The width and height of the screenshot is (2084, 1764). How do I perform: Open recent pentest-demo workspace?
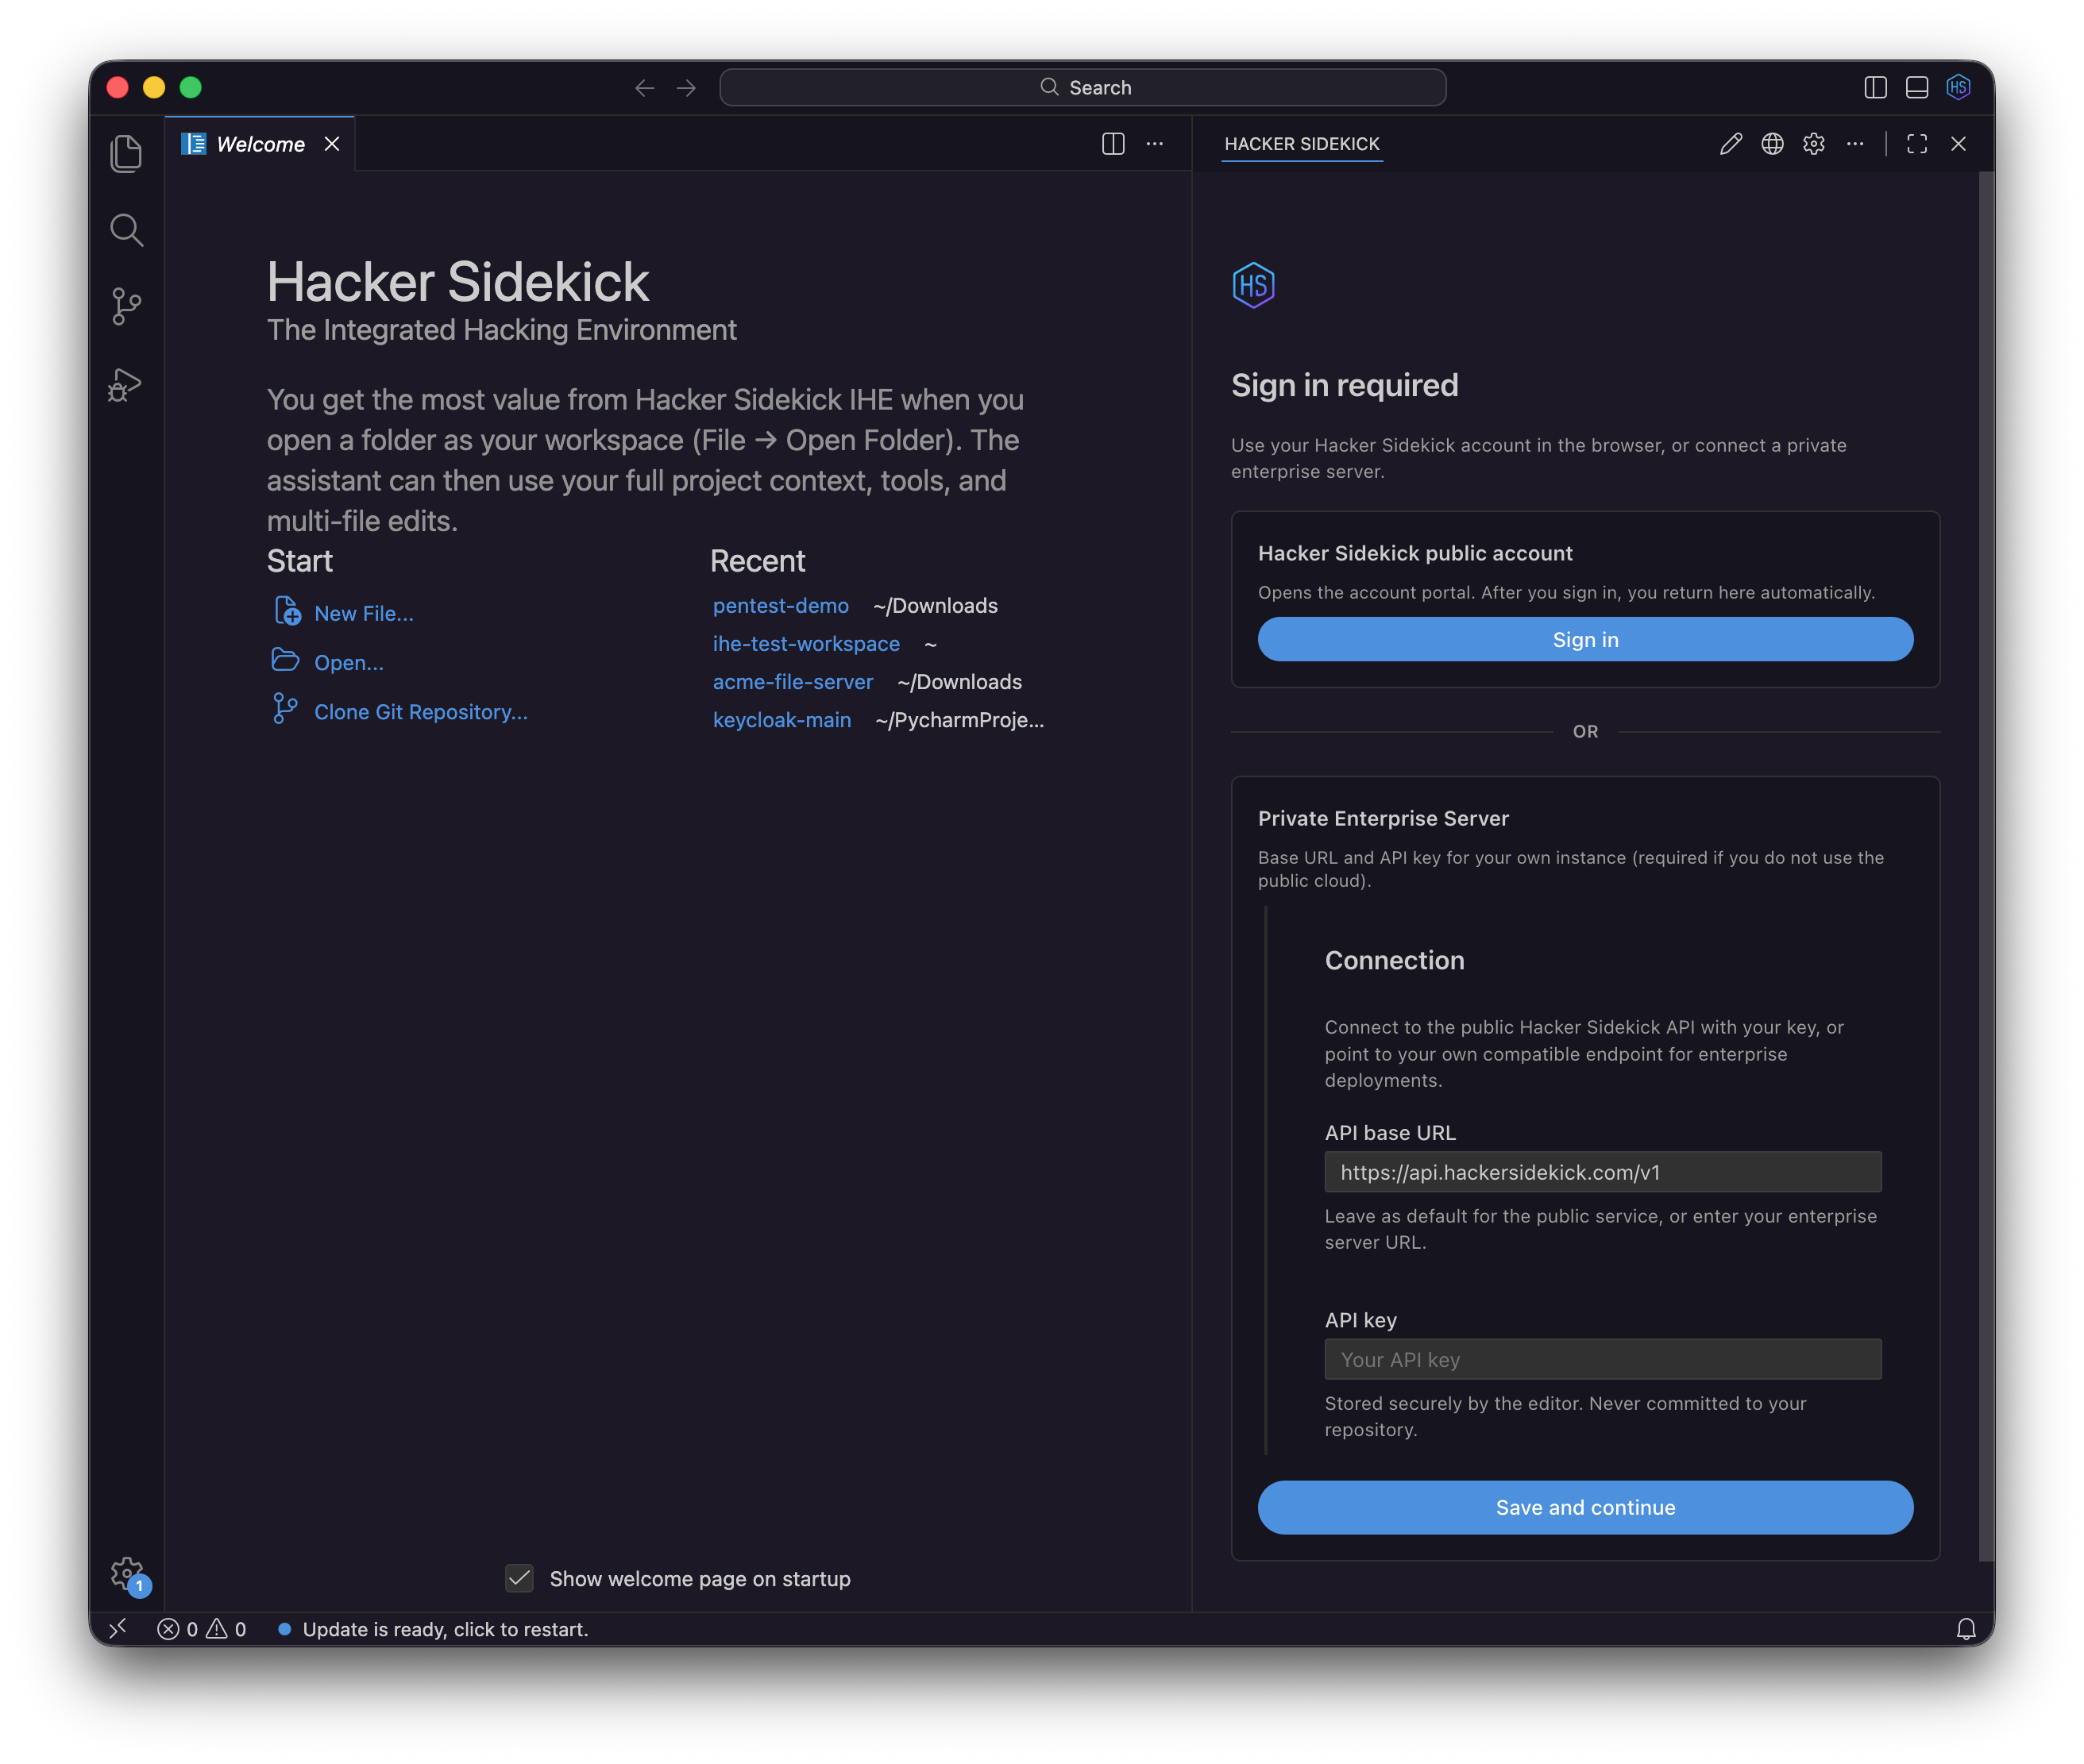[x=781, y=606]
